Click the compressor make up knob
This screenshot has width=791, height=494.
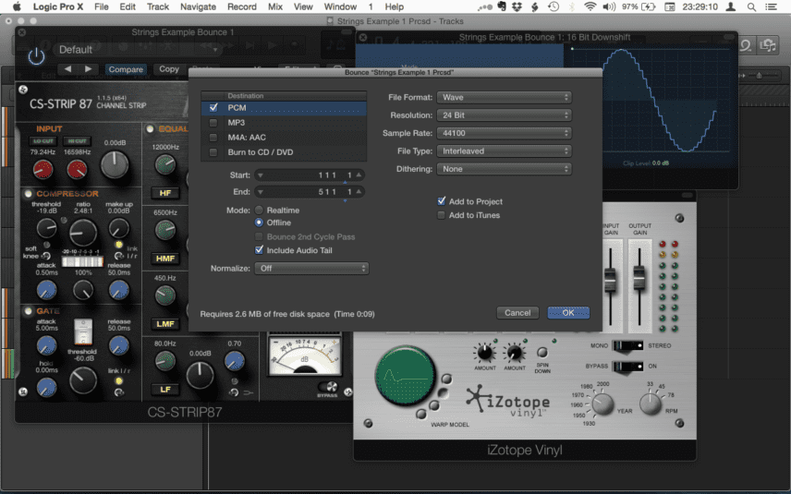click(119, 228)
